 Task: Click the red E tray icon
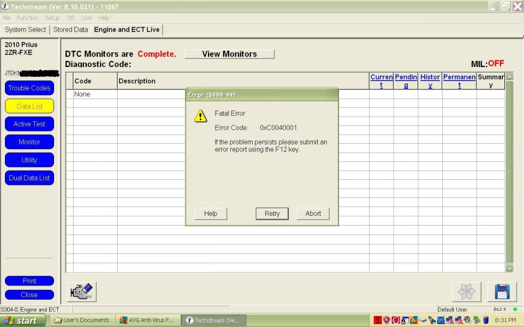[x=378, y=320]
